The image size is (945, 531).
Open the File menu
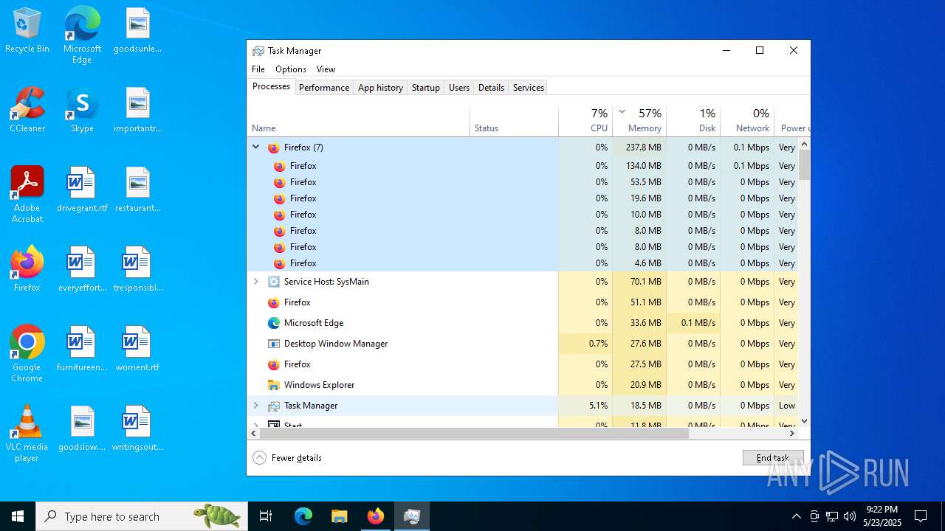click(258, 69)
